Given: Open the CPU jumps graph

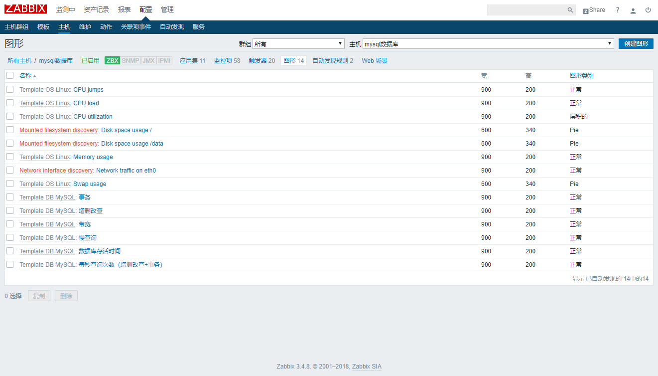Looking at the screenshot, I should (88, 90).
